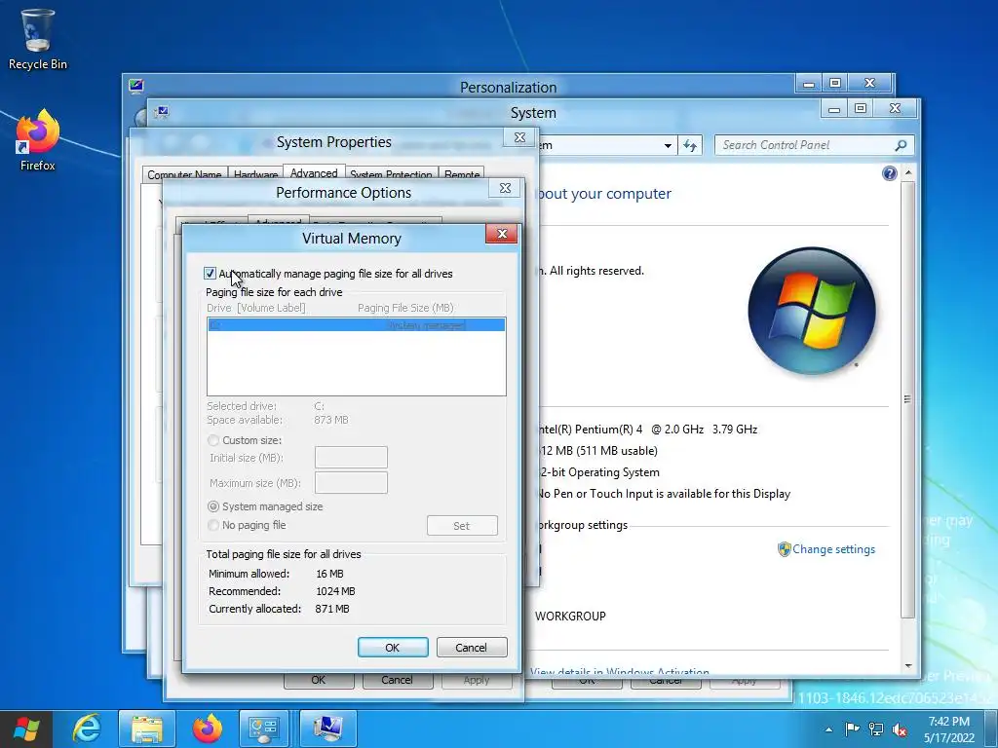The width and height of the screenshot is (998, 748).
Task: Select the Control Panel taskbar item
Action: (x=264, y=729)
